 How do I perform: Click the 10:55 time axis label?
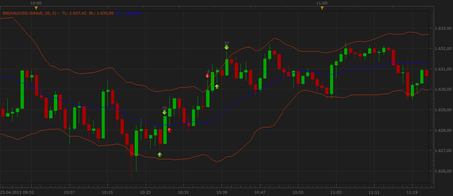[298, 193]
